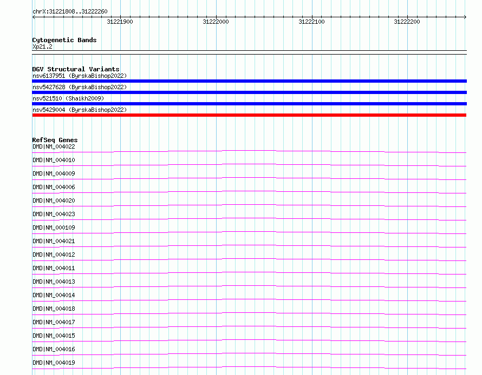The height and width of the screenshot is (375, 482).
Task: Click the blue bar under nsv6137951
Action: coord(249,81)
